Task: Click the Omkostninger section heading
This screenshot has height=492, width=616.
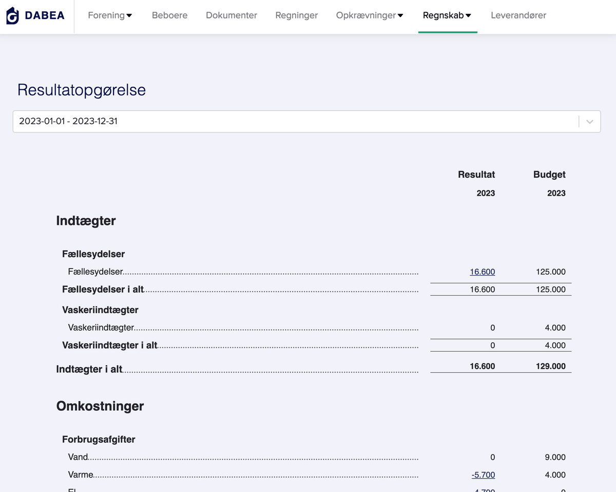Action: click(100, 406)
